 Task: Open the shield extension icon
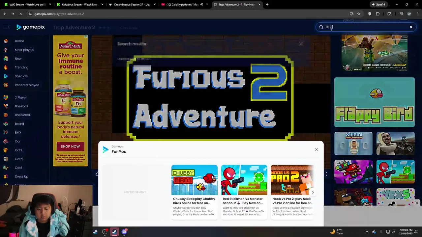pos(370,14)
